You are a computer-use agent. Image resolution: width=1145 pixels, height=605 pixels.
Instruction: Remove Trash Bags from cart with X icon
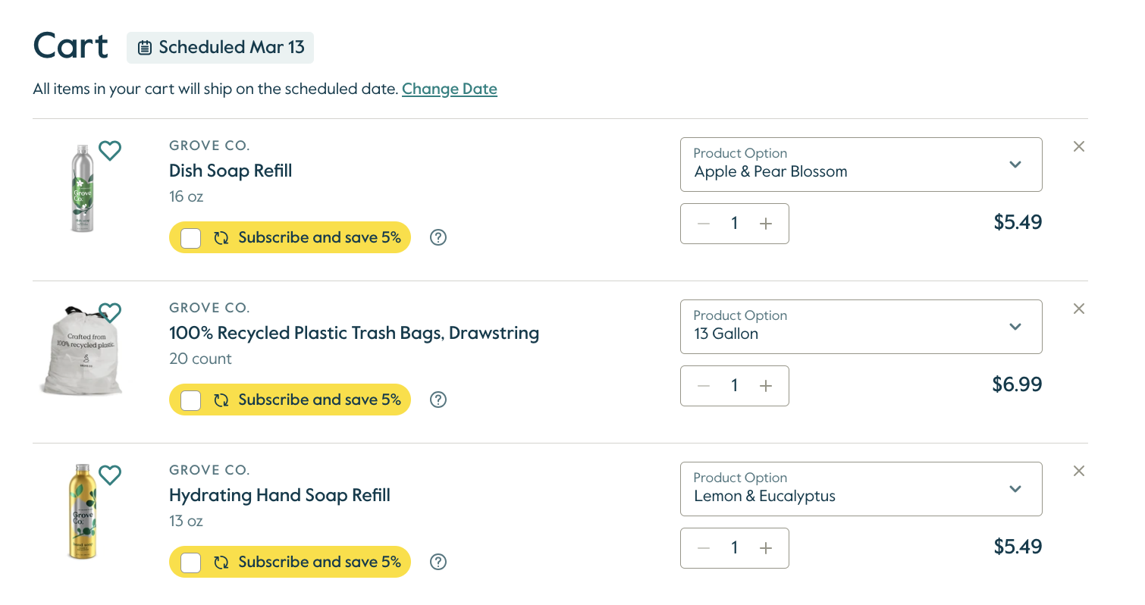(1079, 309)
